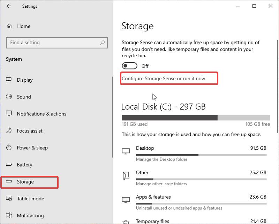
Task: Open the Storage settings page
Action: pos(25,182)
